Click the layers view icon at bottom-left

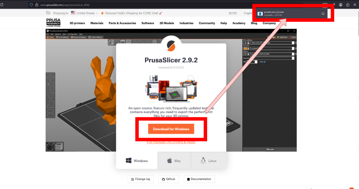point(59,147)
